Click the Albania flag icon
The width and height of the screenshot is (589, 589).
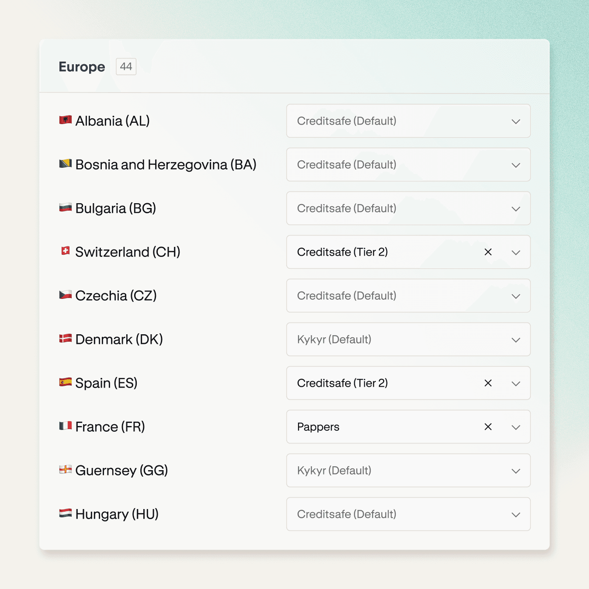(x=66, y=120)
